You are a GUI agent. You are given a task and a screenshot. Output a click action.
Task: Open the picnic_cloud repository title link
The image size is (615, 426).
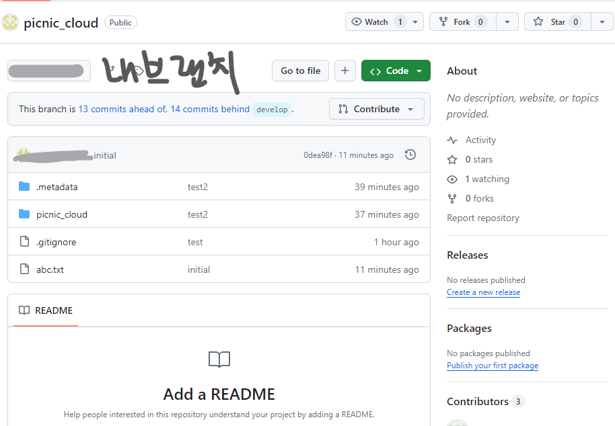coord(61,23)
